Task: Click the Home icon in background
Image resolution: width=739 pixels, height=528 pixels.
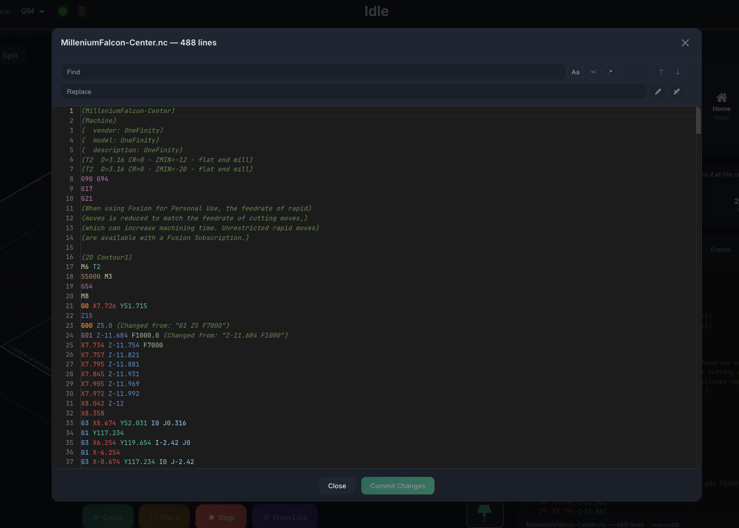Action: [721, 98]
